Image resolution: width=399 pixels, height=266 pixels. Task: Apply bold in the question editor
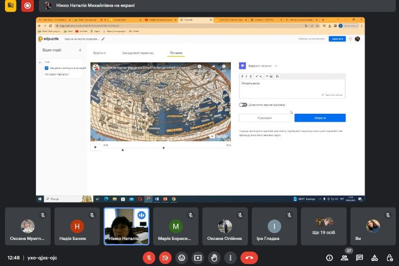242,76
